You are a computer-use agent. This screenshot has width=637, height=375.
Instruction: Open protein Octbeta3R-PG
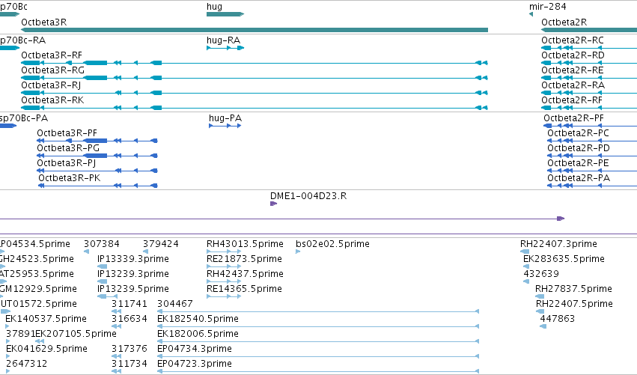tap(68, 148)
